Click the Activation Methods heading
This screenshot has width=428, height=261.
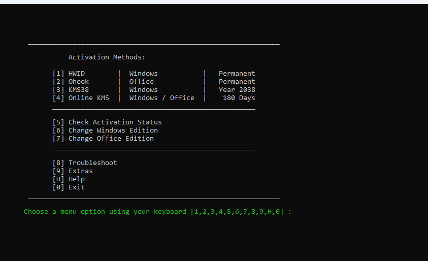point(107,57)
